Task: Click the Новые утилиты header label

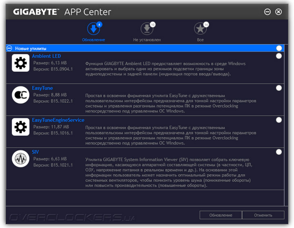Action: [31, 49]
